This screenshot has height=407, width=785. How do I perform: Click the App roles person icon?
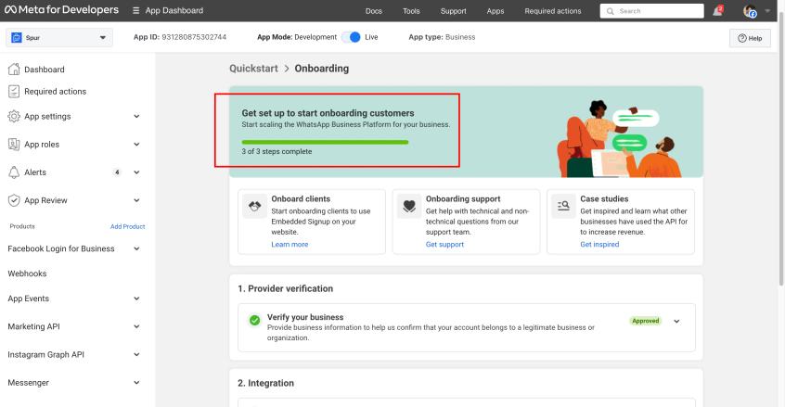point(14,144)
